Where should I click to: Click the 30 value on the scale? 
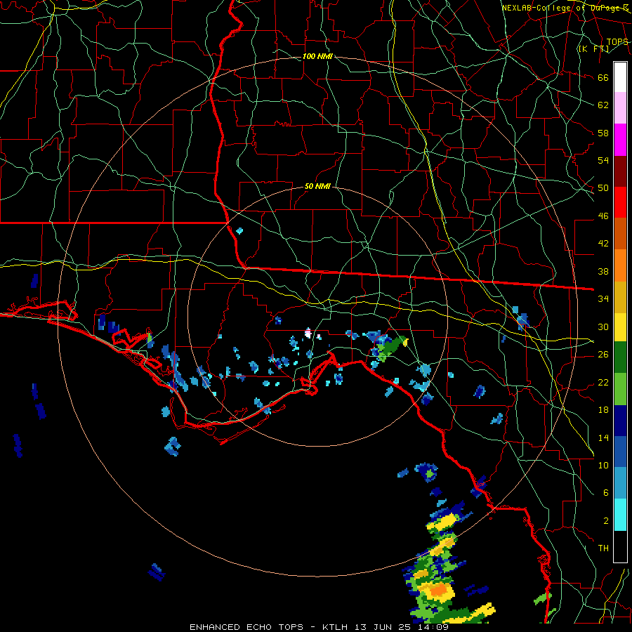coord(603,327)
